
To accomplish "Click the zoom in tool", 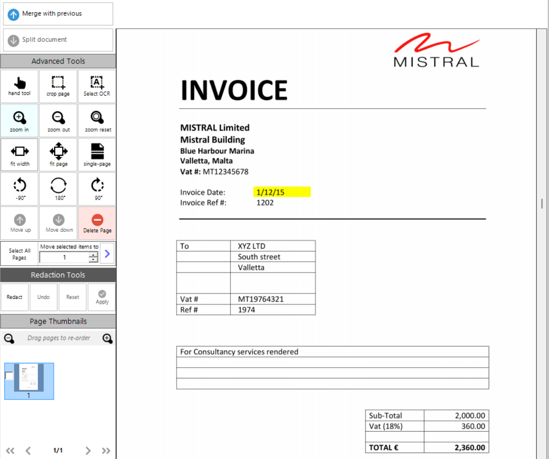I will 19,121.
